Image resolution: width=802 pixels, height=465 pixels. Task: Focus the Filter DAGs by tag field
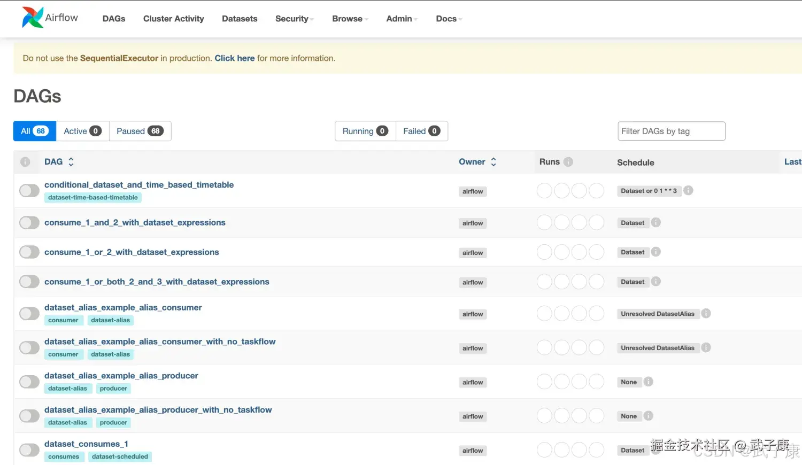point(671,131)
